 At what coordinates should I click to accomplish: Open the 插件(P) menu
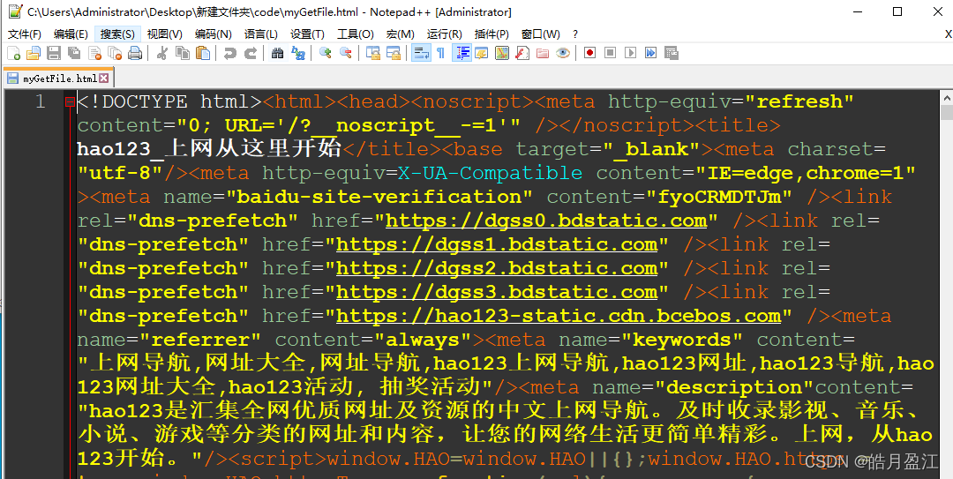coord(492,34)
